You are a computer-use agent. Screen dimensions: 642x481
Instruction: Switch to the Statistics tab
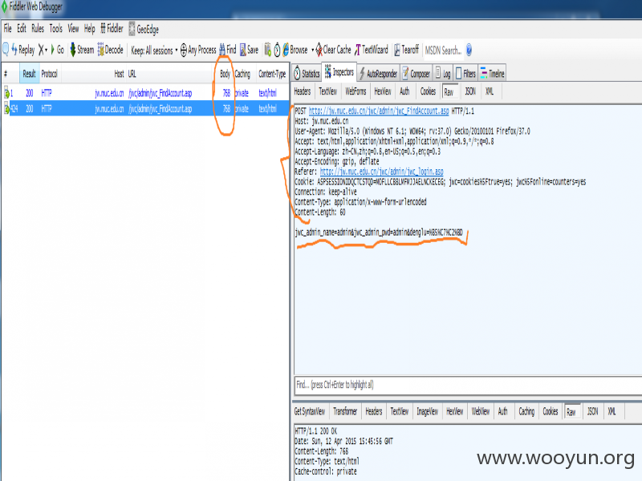[x=307, y=73]
